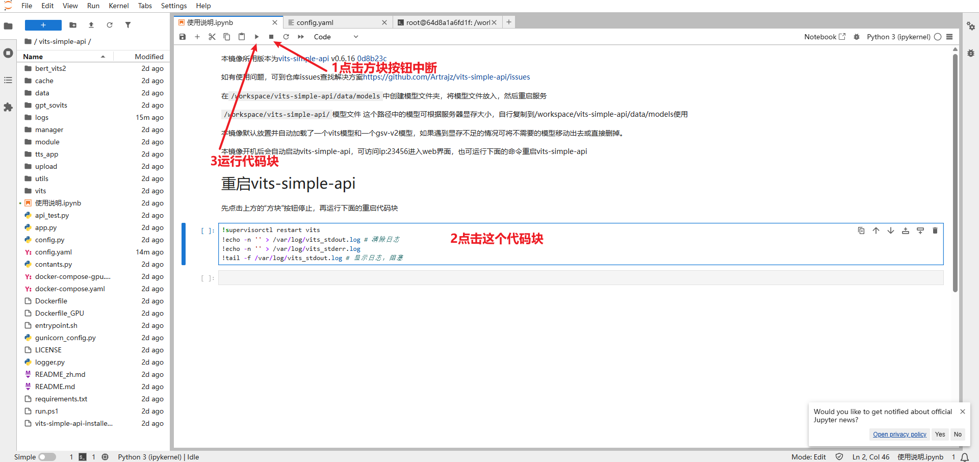
Task: Open the Settings menu
Action: tap(174, 6)
